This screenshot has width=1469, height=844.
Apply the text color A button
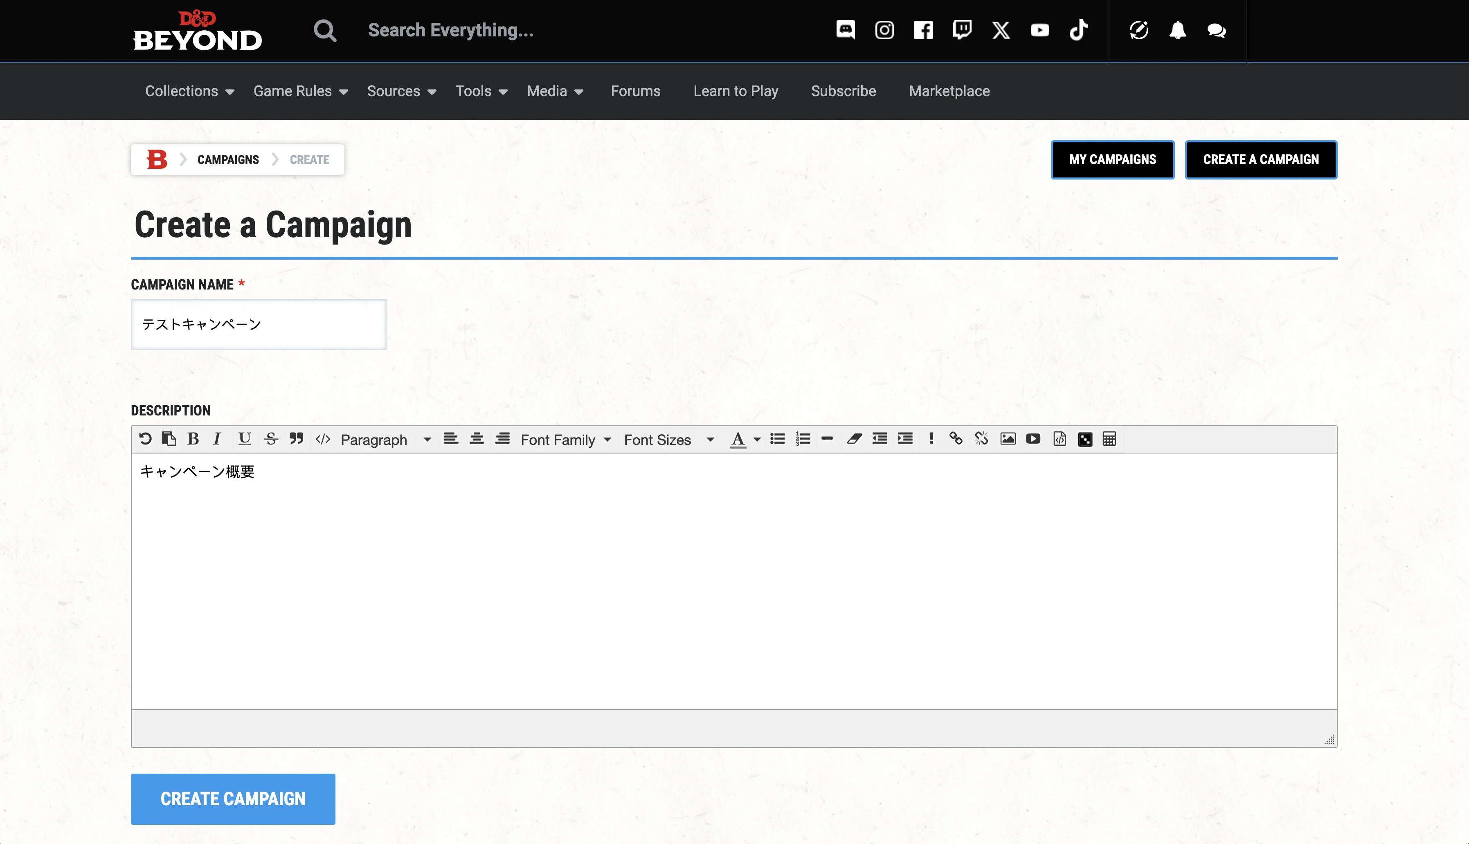pyautogui.click(x=738, y=440)
